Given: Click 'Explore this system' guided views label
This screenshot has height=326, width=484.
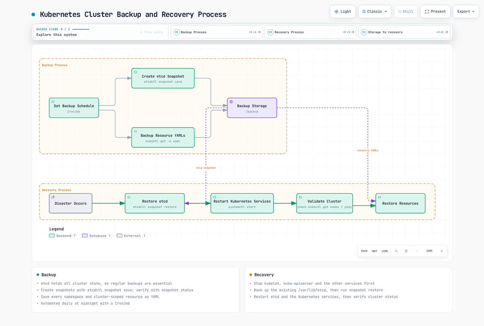Looking at the screenshot, I should click(56, 35).
